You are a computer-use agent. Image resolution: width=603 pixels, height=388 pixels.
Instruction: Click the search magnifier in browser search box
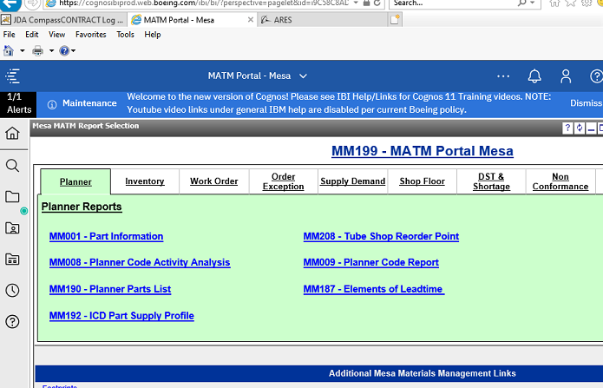tap(521, 3)
